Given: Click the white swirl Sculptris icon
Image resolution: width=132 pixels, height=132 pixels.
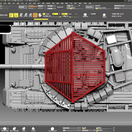Looking at the screenshot, I should (40, 15).
